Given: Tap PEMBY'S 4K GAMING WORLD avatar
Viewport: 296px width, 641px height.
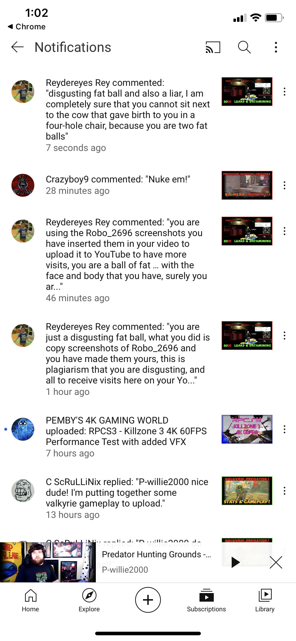Looking at the screenshot, I should click(x=23, y=429).
